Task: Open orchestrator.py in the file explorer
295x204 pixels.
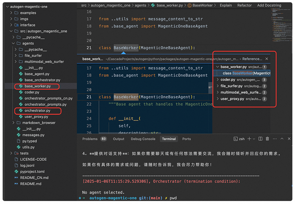Action: [37, 111]
